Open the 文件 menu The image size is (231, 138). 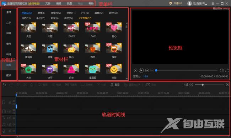pos(48,4)
